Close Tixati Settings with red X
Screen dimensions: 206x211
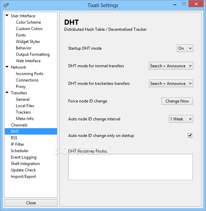click(x=196, y=4)
